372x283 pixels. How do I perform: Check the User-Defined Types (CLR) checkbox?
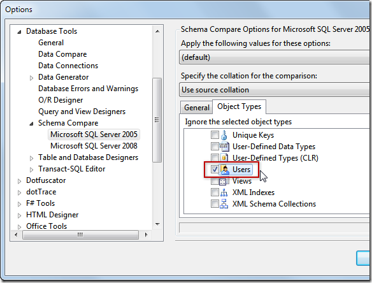point(215,157)
